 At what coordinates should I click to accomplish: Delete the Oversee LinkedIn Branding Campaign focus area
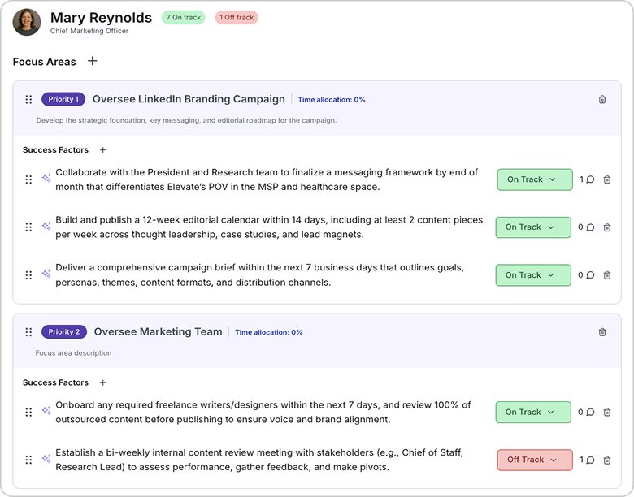click(x=602, y=100)
